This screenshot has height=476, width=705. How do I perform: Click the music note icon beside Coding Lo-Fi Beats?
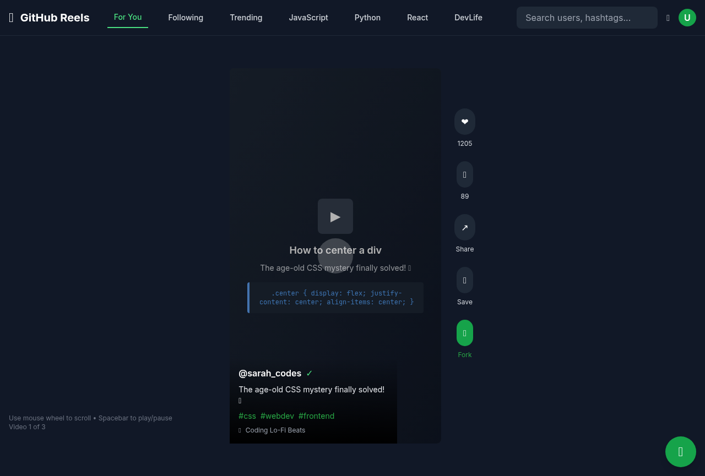[240, 430]
